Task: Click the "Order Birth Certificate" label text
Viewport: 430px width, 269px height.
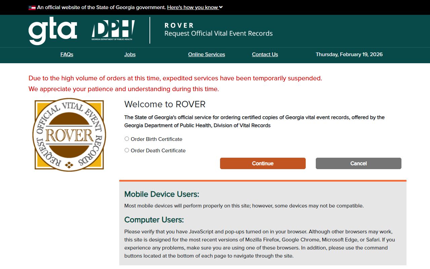Action: pos(157,139)
